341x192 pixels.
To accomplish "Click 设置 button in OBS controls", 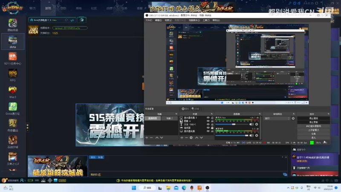I will point(313,134).
